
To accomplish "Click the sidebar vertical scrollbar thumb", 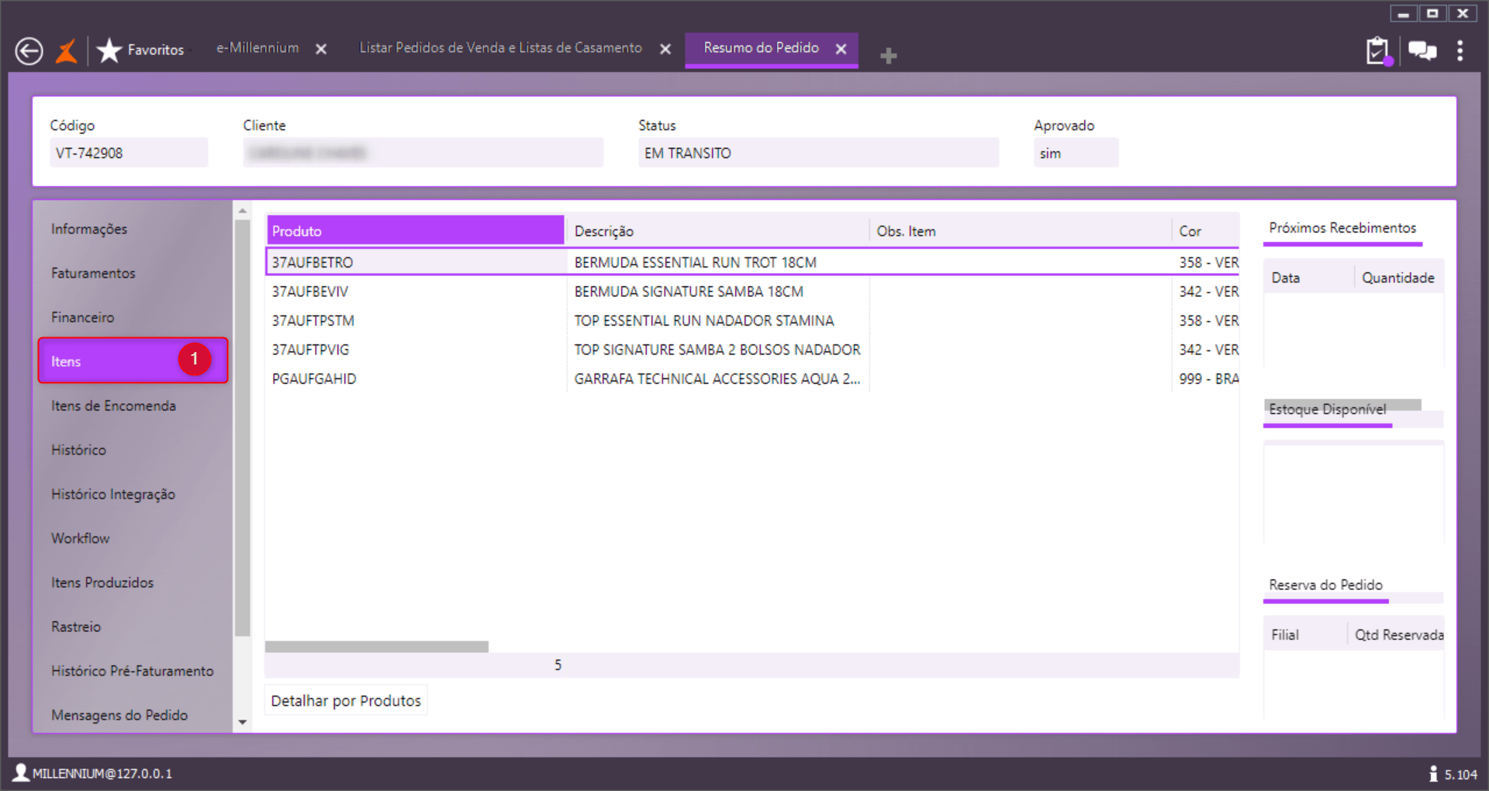I will [x=243, y=428].
